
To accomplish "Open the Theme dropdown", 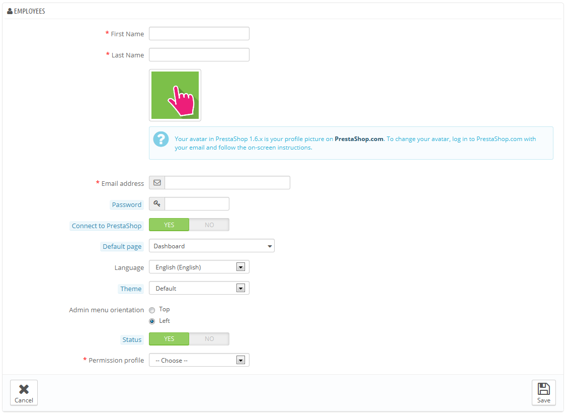I will click(x=199, y=288).
